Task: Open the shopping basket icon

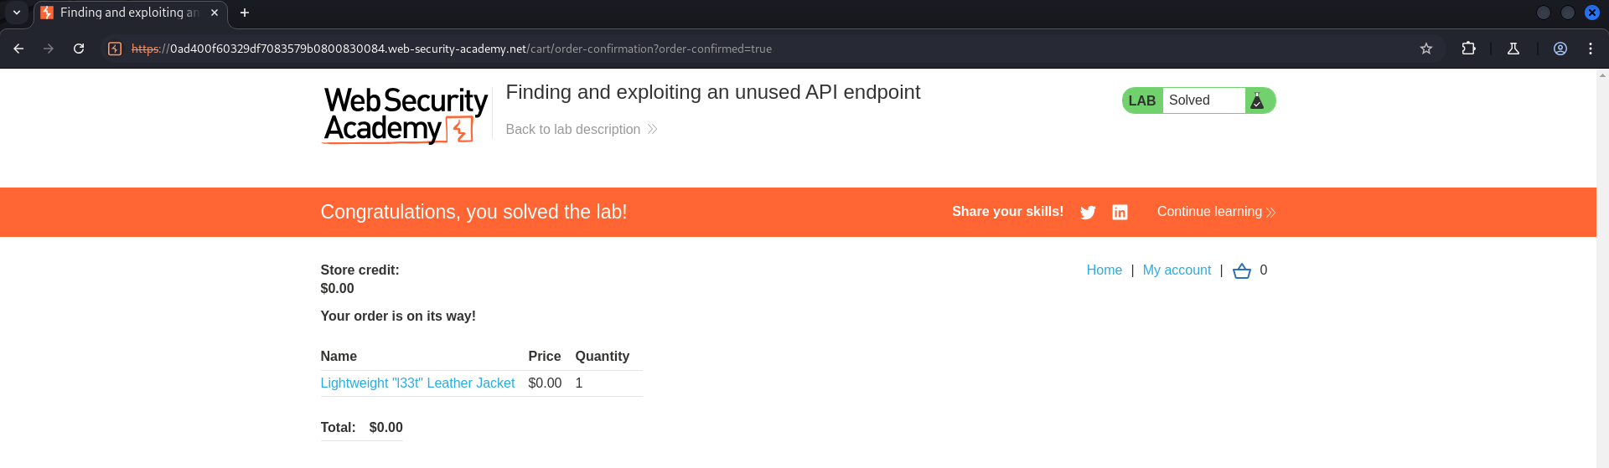Action: (1242, 270)
